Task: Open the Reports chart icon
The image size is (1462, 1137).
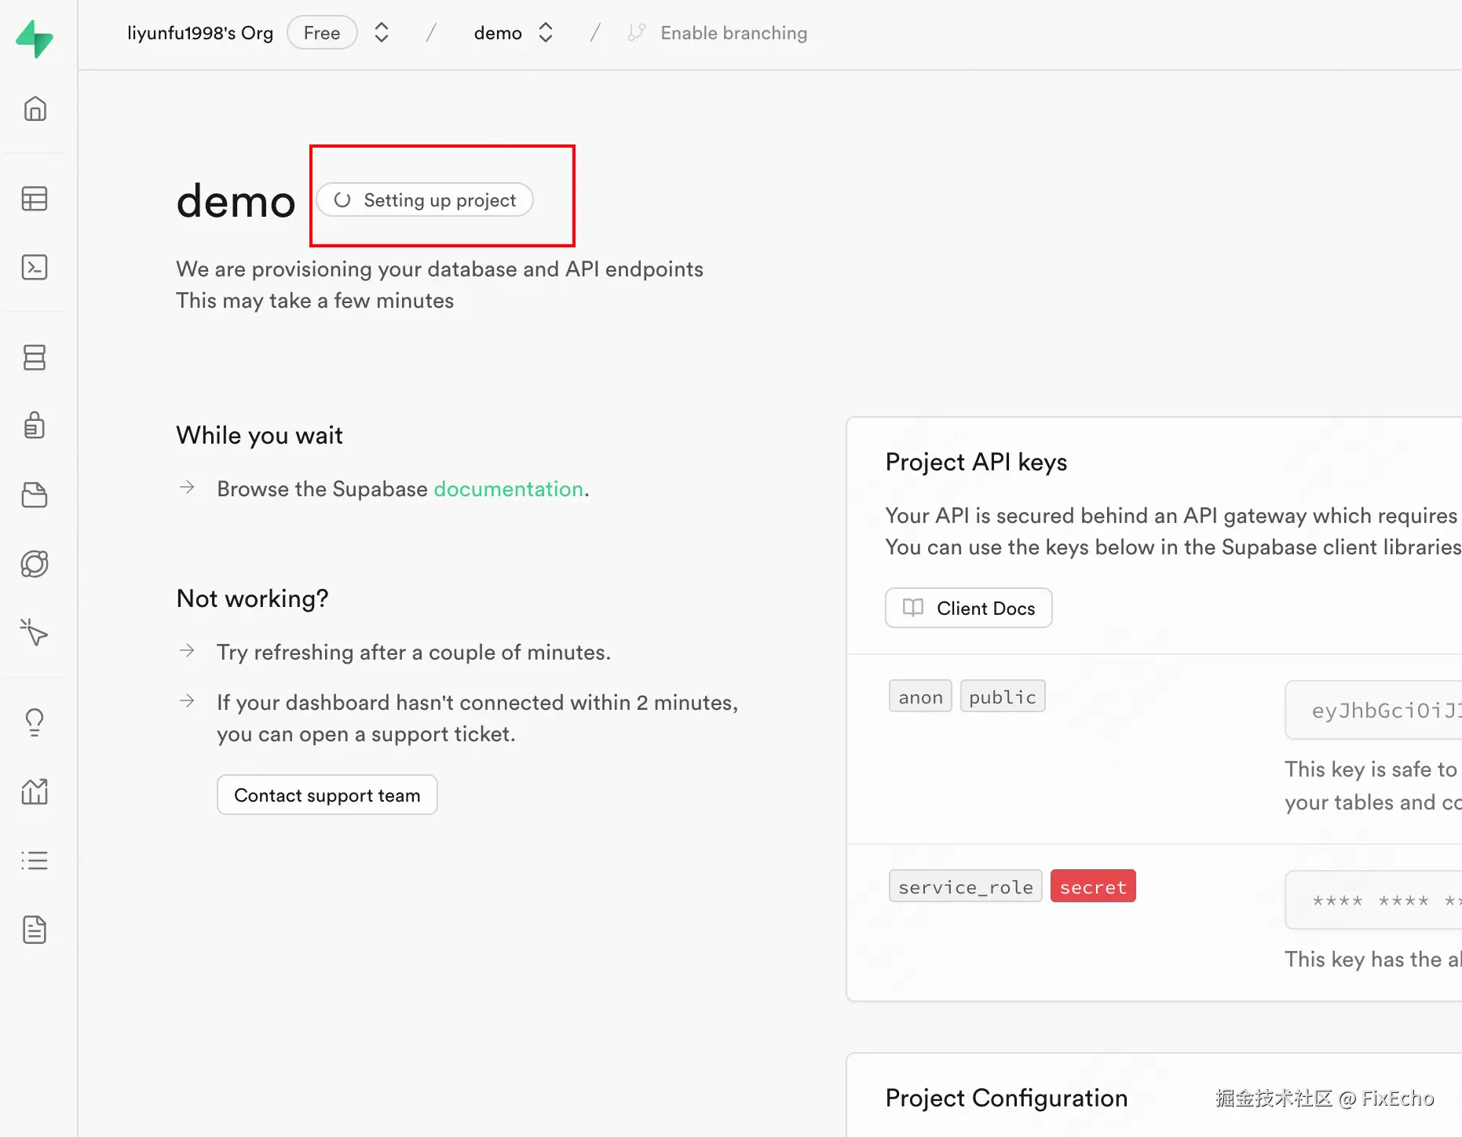Action: click(35, 792)
